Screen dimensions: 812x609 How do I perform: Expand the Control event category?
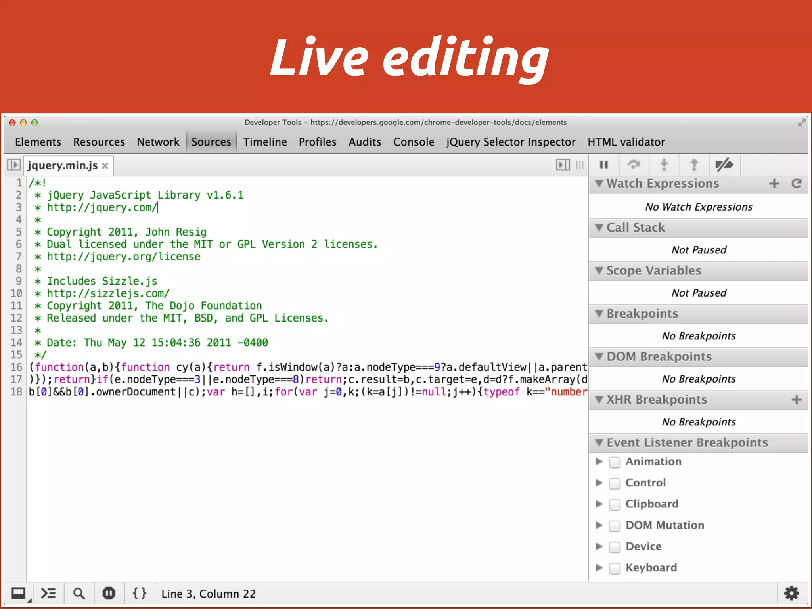[x=599, y=483]
